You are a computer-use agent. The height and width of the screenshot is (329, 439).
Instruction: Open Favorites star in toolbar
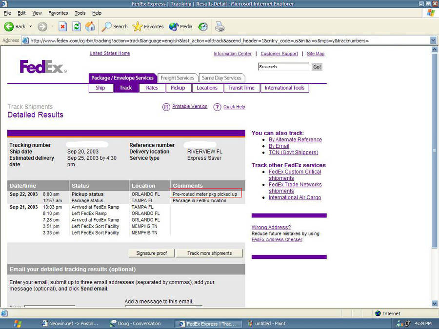148,26
